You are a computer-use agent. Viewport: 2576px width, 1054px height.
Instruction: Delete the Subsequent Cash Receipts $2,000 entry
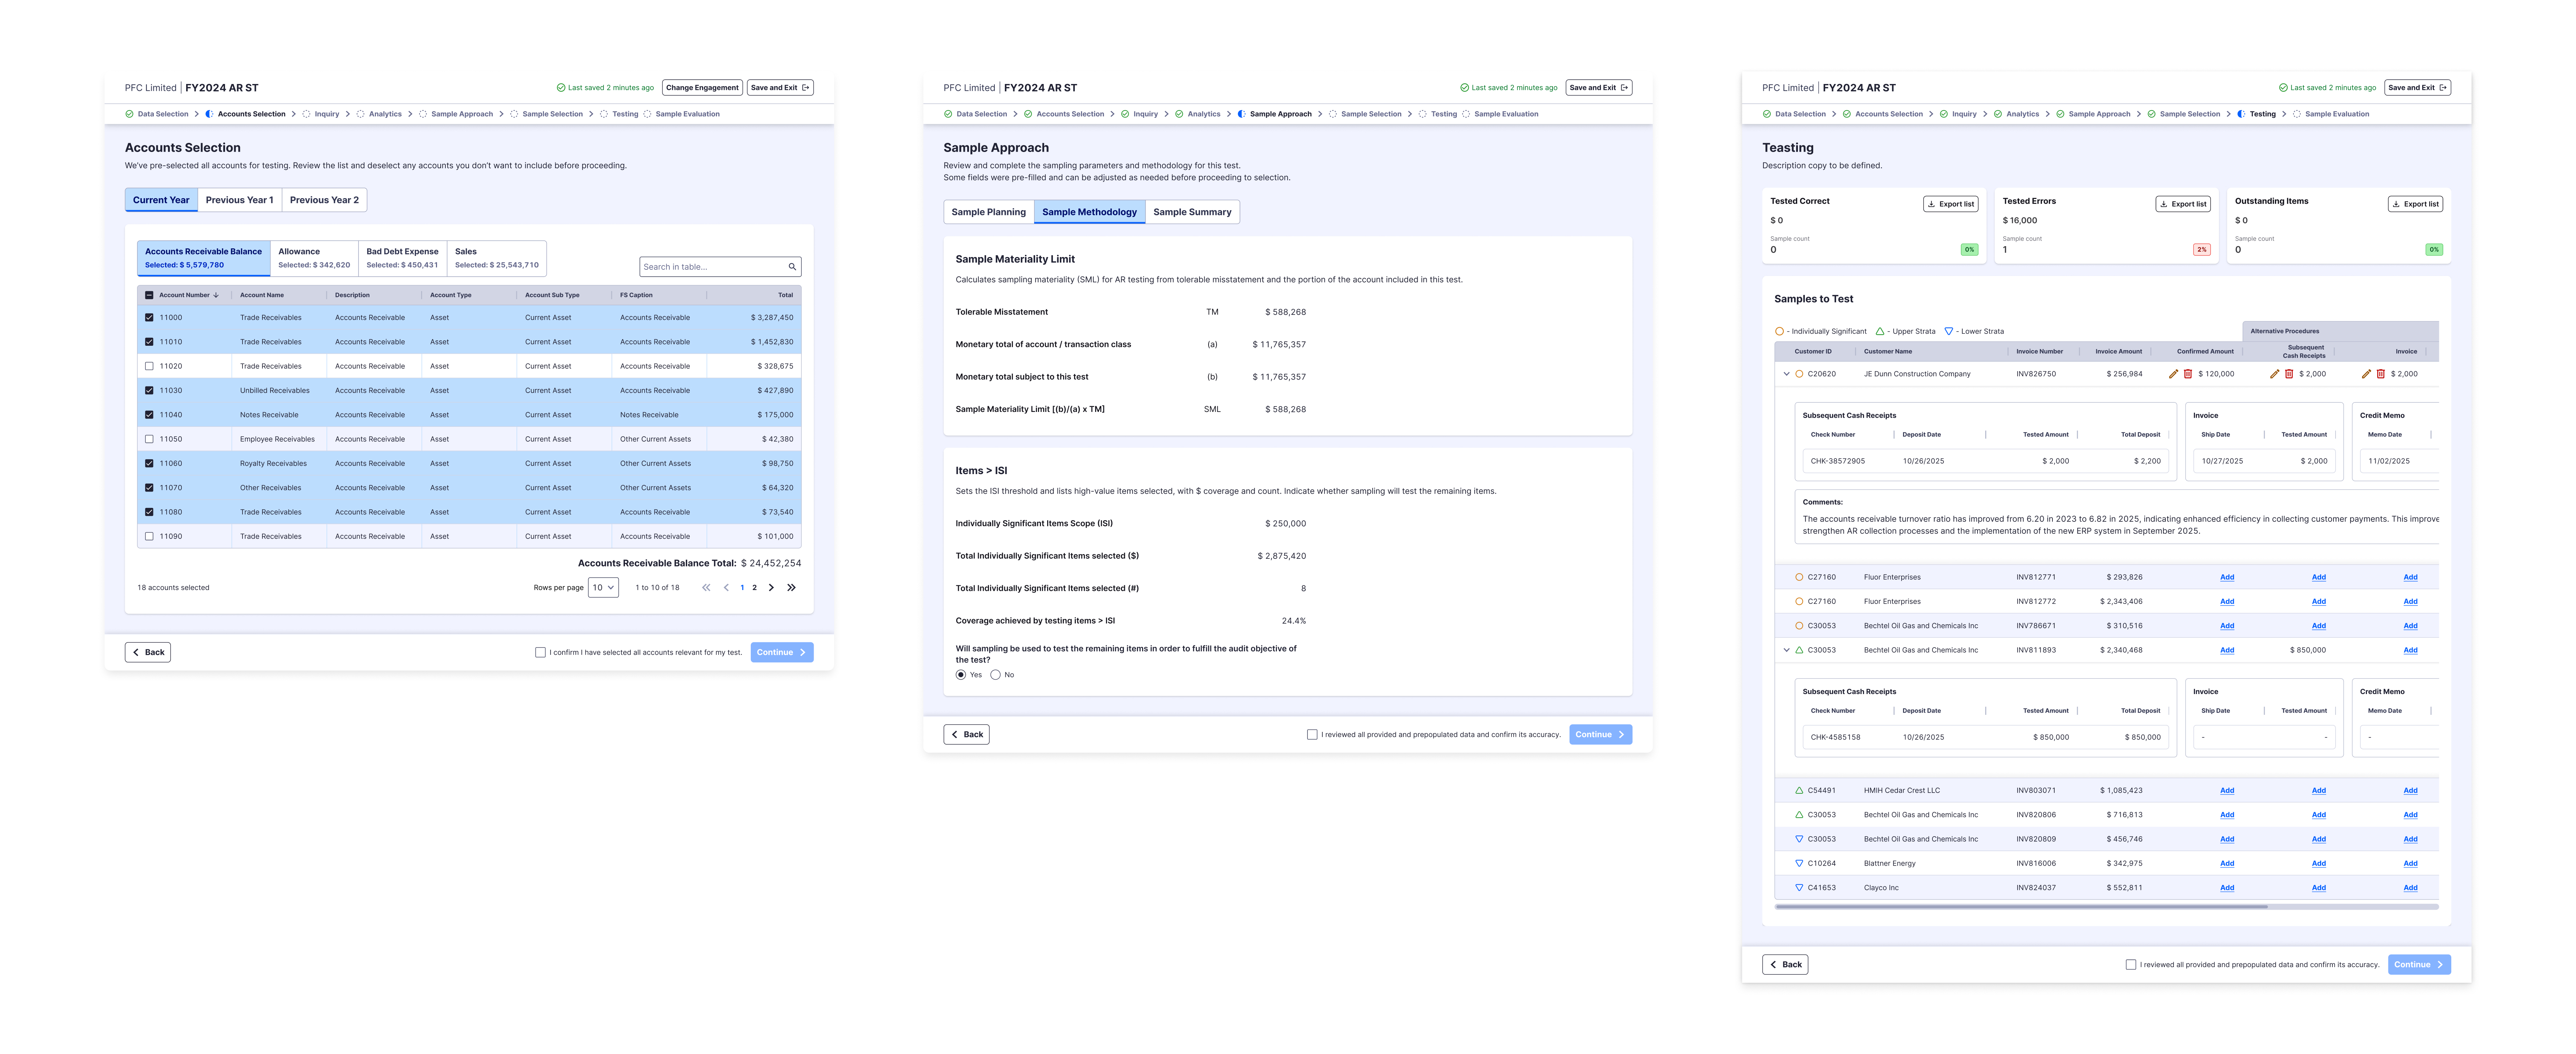click(x=2289, y=374)
